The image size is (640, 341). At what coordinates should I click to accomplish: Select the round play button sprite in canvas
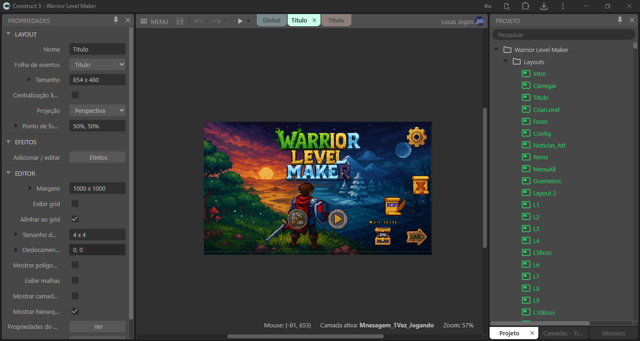click(338, 219)
